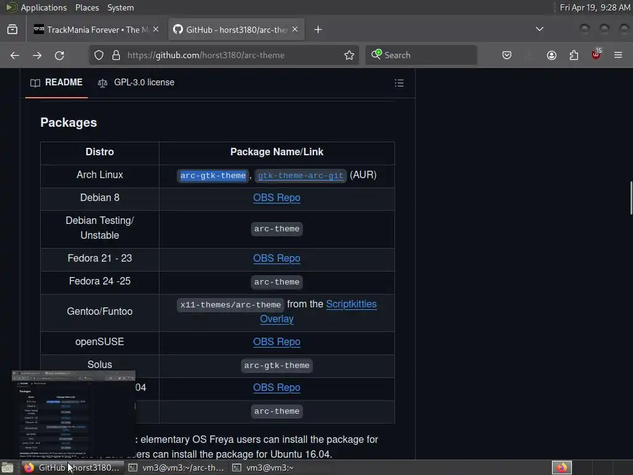Viewport: 633px width, 475px height.
Task: Open the Firefox account menu
Action: coord(552,55)
